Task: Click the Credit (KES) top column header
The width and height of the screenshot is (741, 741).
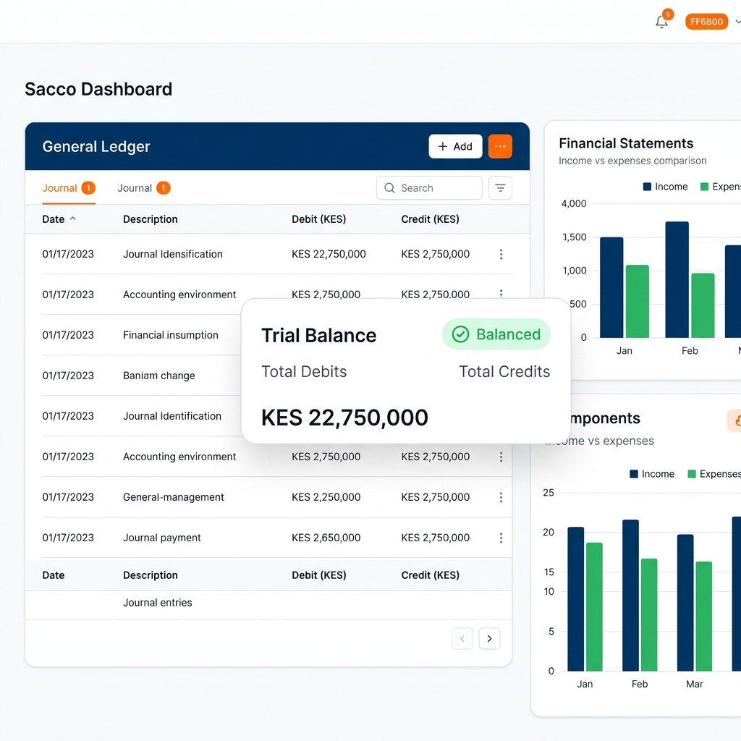Action: (x=430, y=219)
